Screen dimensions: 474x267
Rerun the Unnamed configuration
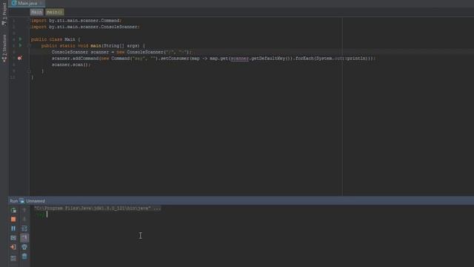13,210
